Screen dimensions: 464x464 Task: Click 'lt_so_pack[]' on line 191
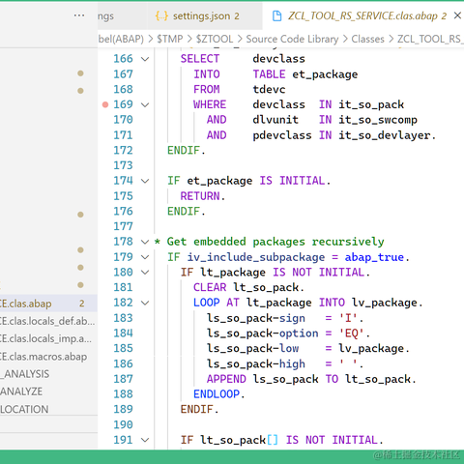pos(239,440)
